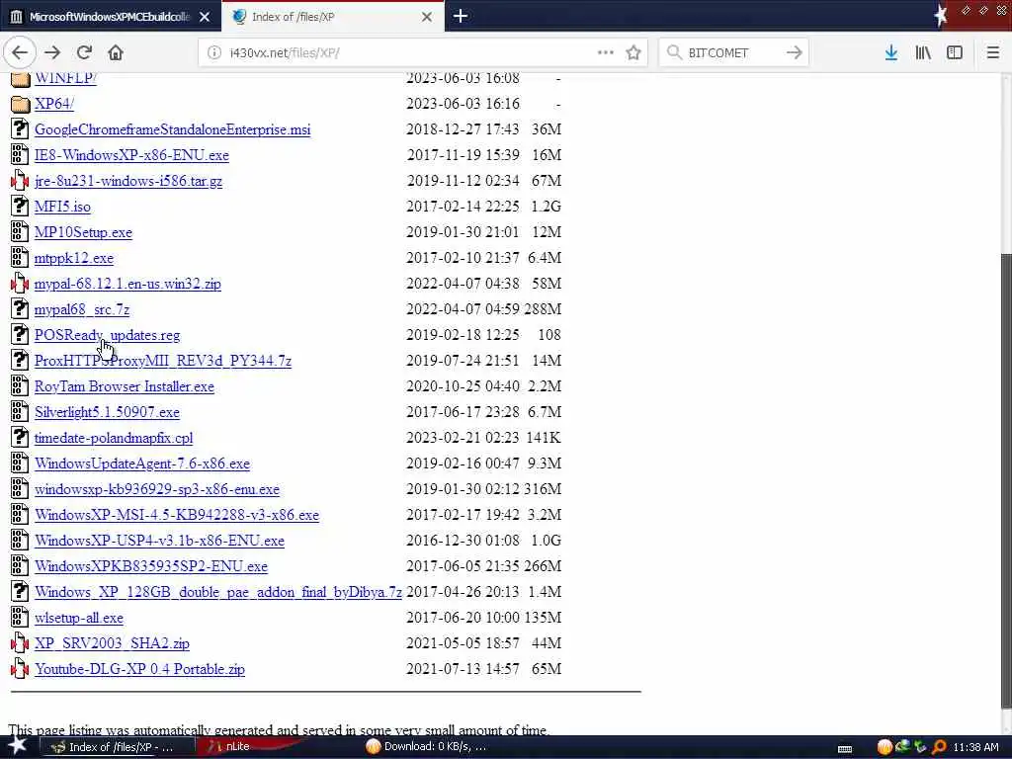Bookmark this page with the star icon

(633, 53)
